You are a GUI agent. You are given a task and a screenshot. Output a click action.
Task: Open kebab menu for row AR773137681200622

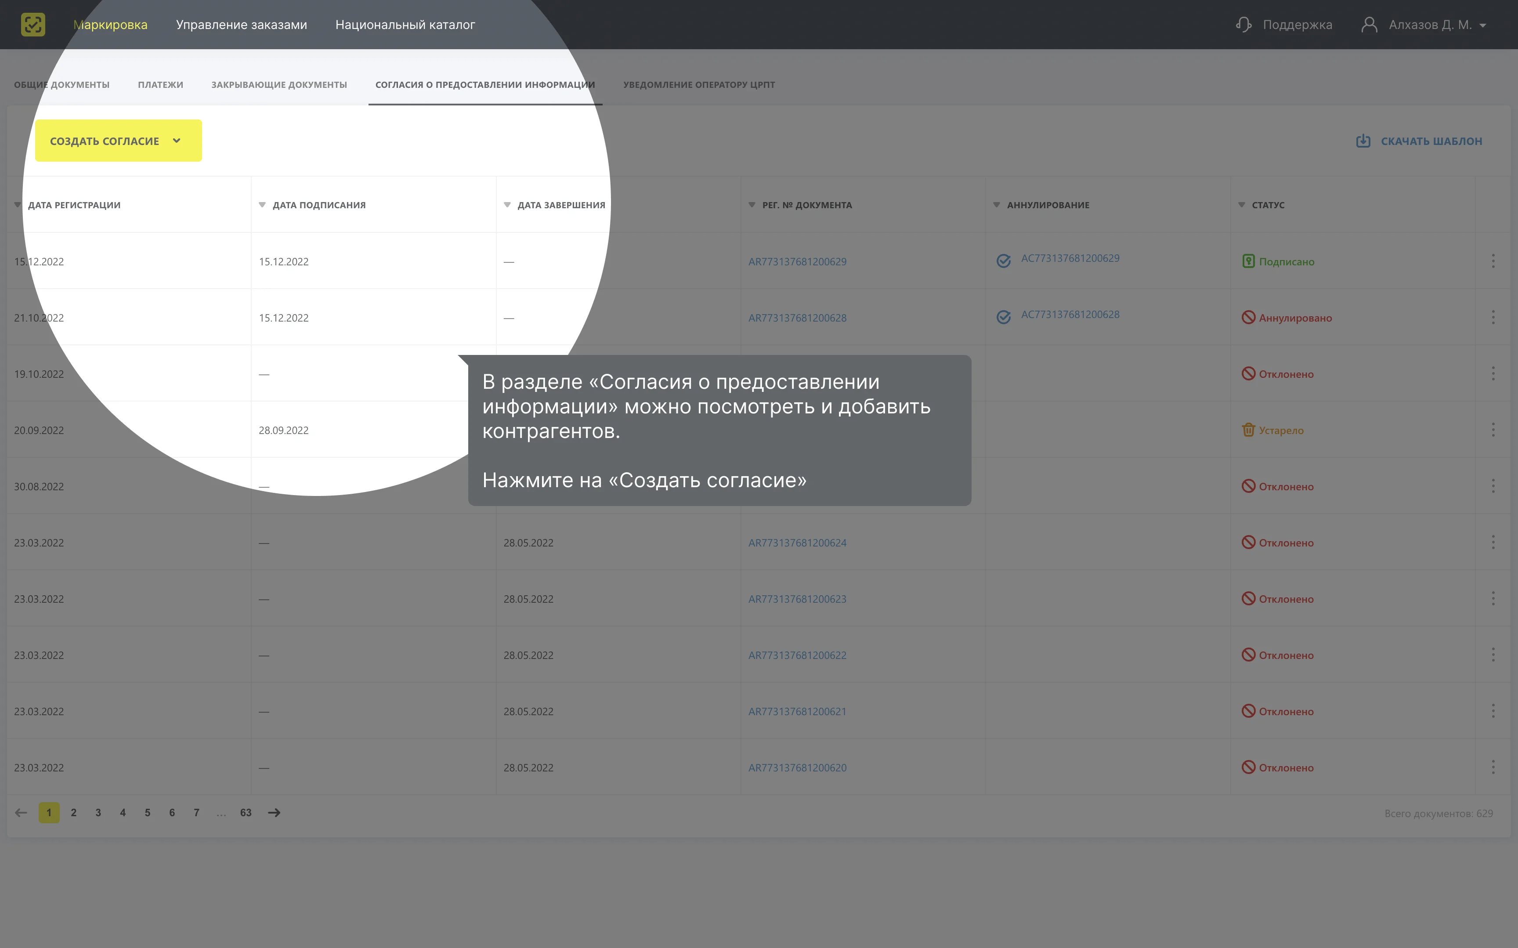1493,655
